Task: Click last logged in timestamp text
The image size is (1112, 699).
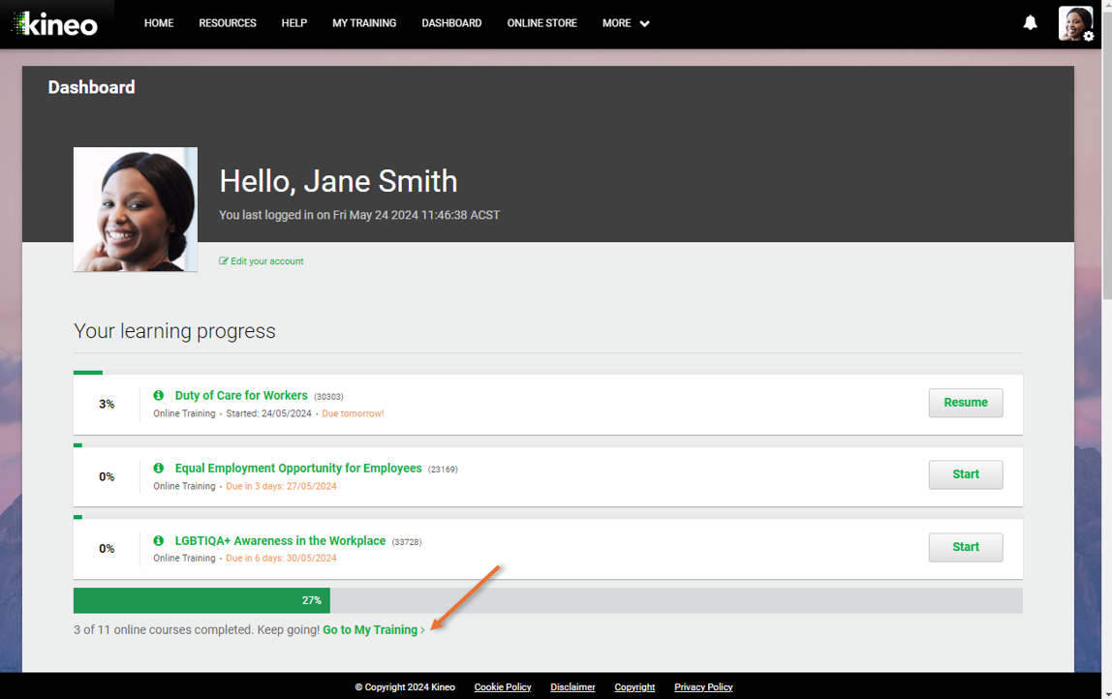Action: click(x=359, y=215)
